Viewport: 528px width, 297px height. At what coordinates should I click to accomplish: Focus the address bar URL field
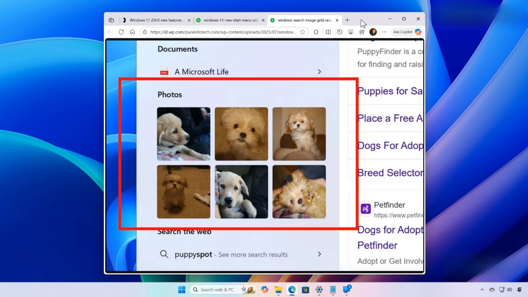[x=223, y=32]
